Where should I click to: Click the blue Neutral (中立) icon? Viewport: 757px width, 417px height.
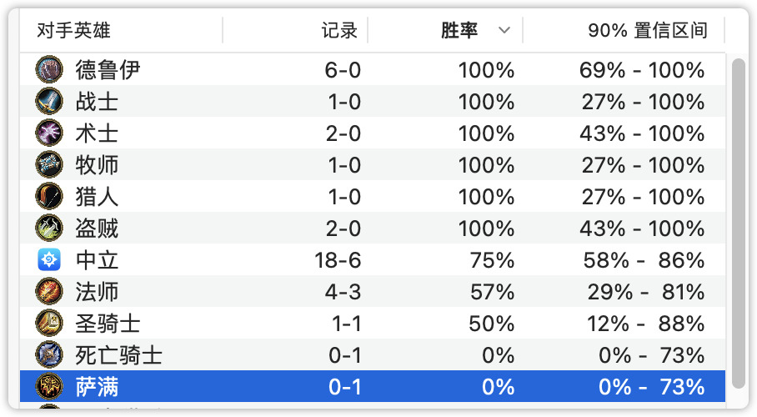tap(49, 260)
